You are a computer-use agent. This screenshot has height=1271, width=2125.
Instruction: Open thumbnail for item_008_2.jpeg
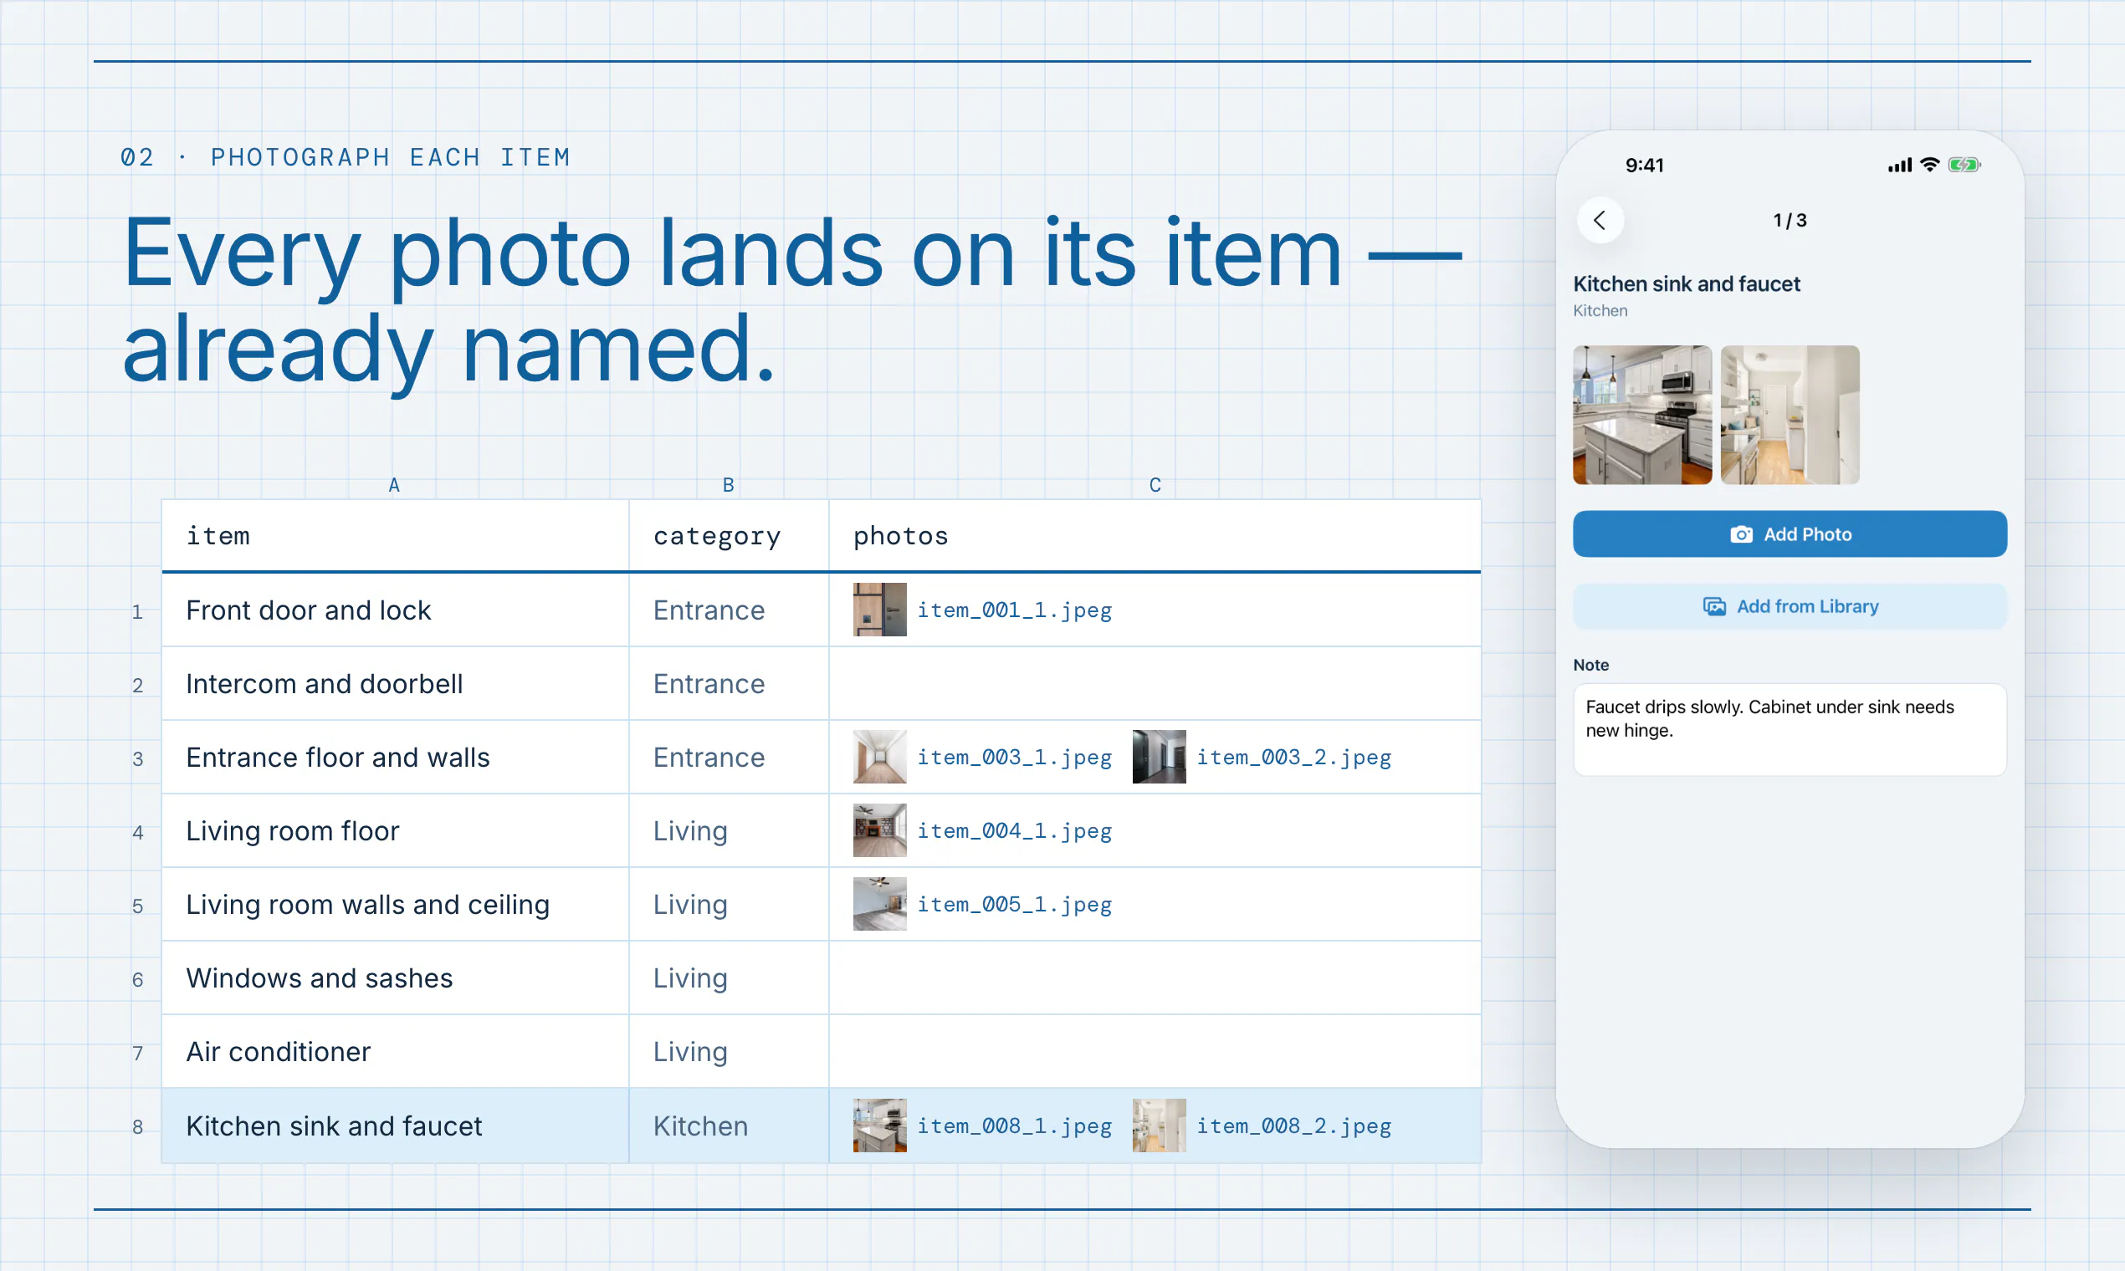(x=1159, y=1126)
